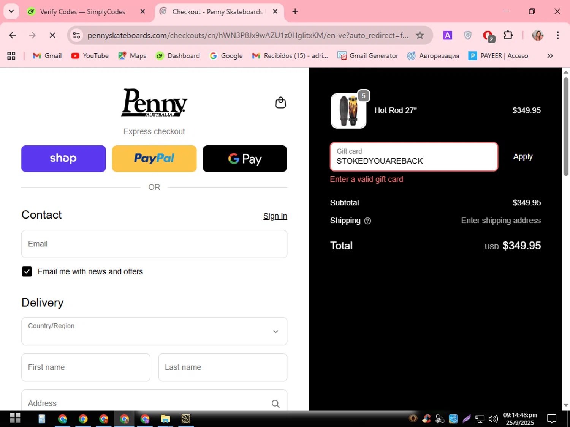The width and height of the screenshot is (570, 427).
Task: Open the PAYEER | Acceso bookmark
Action: point(498,56)
